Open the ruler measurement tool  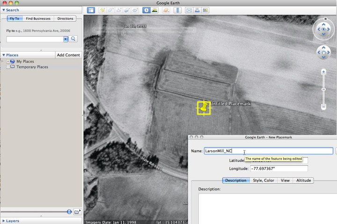pyautogui.click(x=177, y=10)
